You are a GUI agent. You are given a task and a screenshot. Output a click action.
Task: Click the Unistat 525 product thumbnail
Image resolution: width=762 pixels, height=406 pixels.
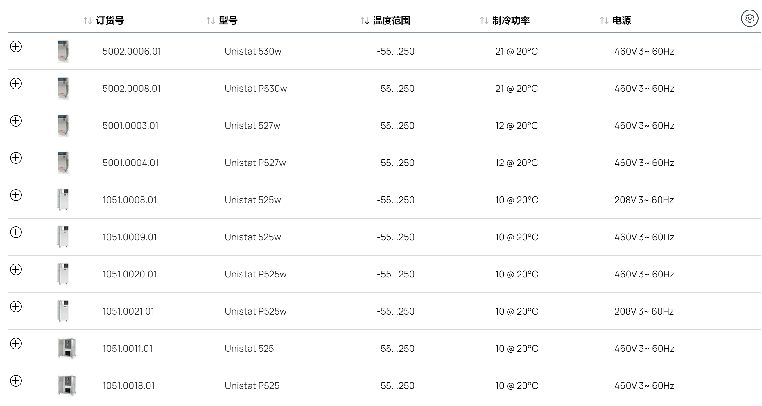[67, 348]
